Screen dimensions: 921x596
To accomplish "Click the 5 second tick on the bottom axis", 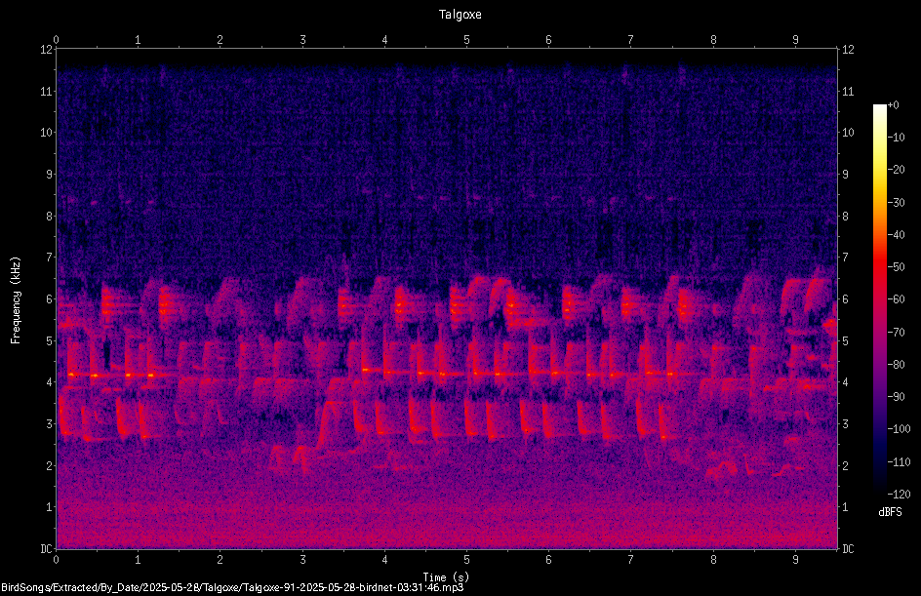I will [x=466, y=560].
